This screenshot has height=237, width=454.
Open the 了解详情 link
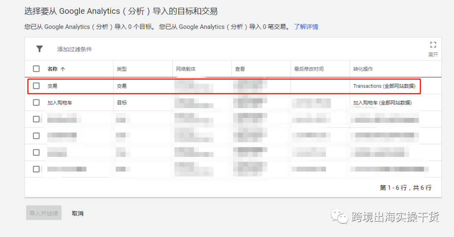(x=306, y=27)
